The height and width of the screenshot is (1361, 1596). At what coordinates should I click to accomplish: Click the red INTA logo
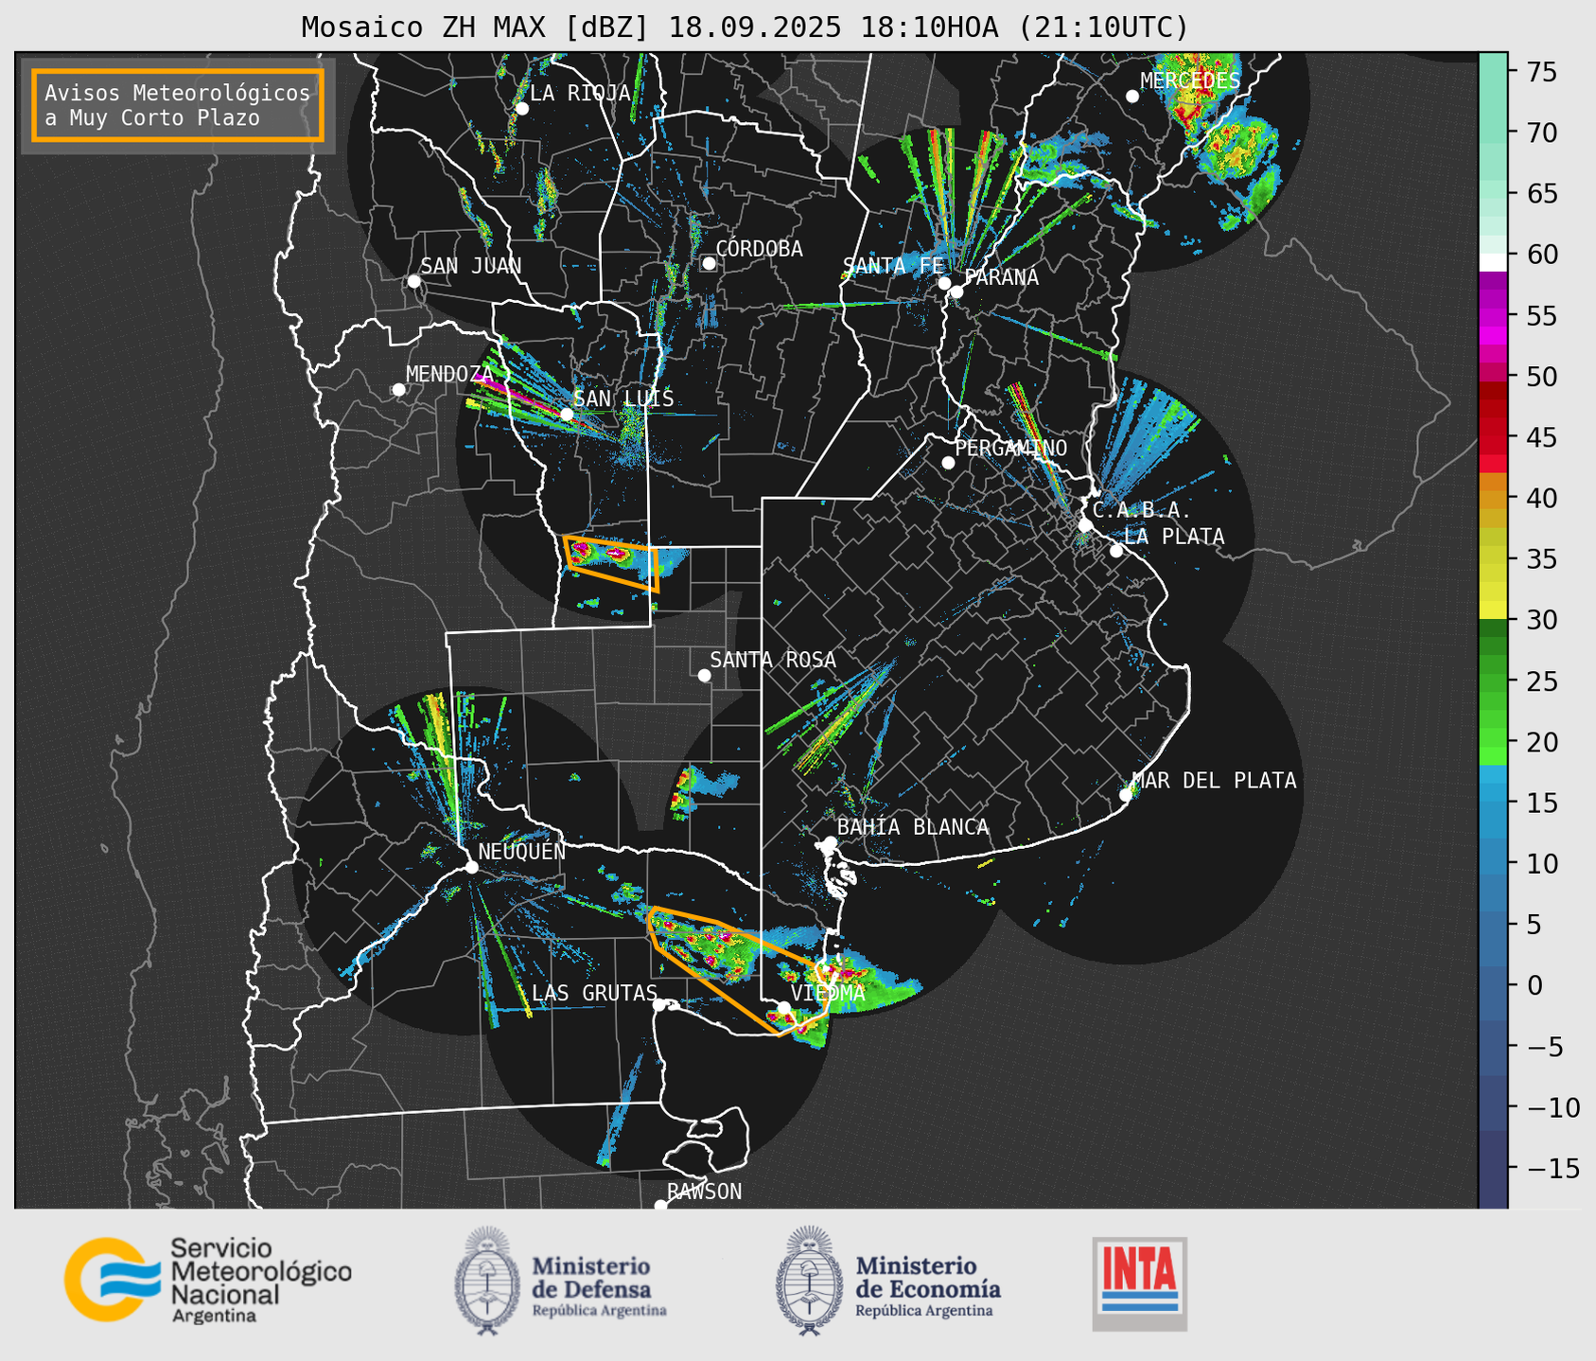(1139, 1282)
